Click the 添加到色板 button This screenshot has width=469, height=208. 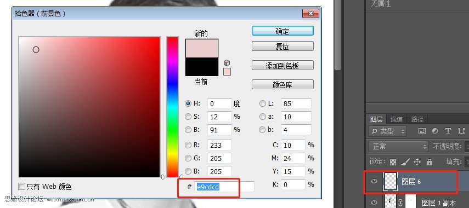coord(282,65)
